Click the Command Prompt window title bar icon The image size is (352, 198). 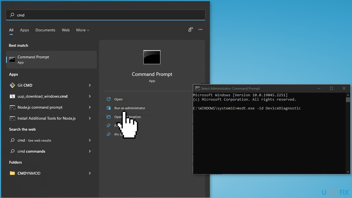(x=197, y=89)
